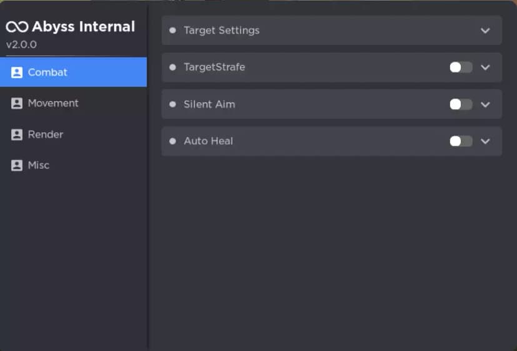Viewport: 517px width, 351px height.
Task: Click the Abyss Internal infinity logo icon
Action: coord(17,27)
